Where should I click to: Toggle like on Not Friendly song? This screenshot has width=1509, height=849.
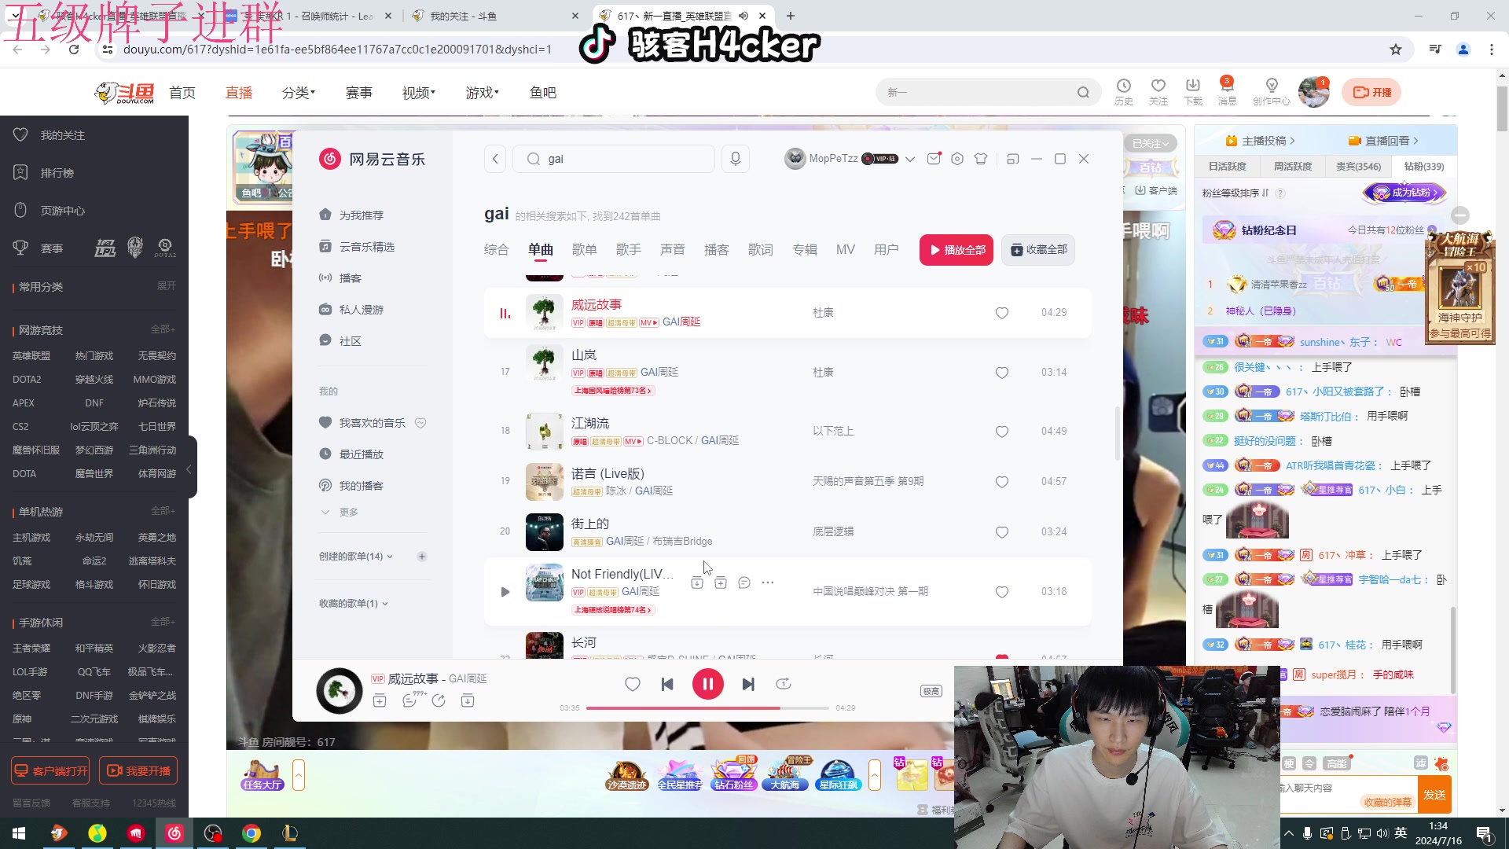pyautogui.click(x=1002, y=592)
